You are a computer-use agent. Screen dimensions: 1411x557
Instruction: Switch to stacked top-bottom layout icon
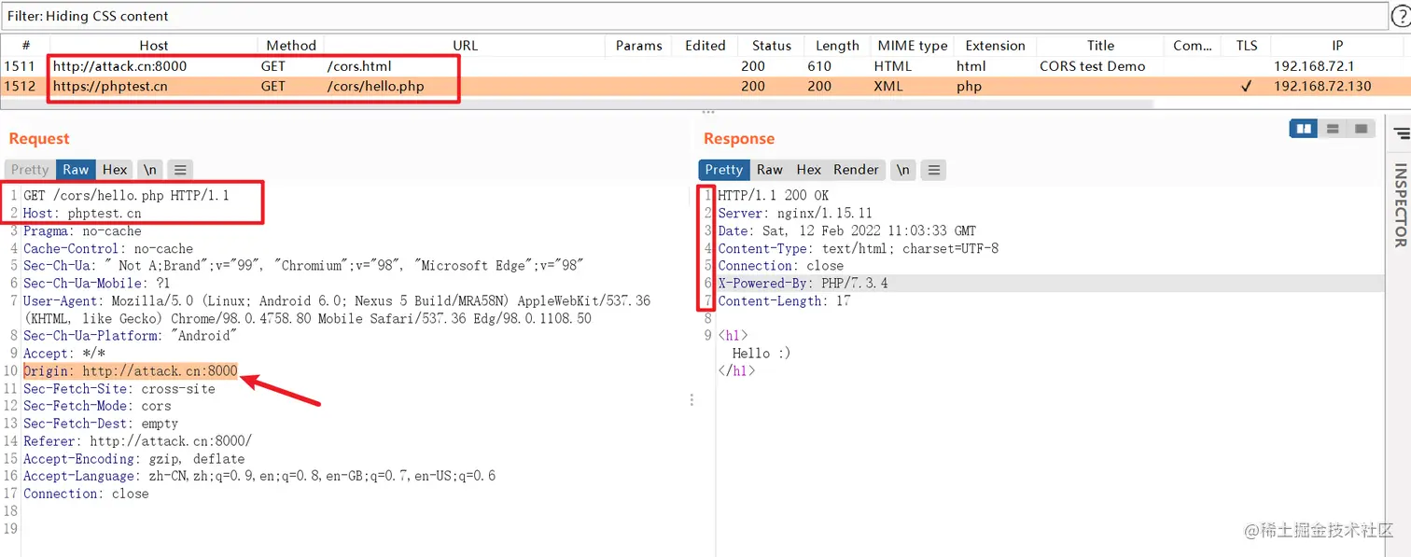click(x=1333, y=129)
